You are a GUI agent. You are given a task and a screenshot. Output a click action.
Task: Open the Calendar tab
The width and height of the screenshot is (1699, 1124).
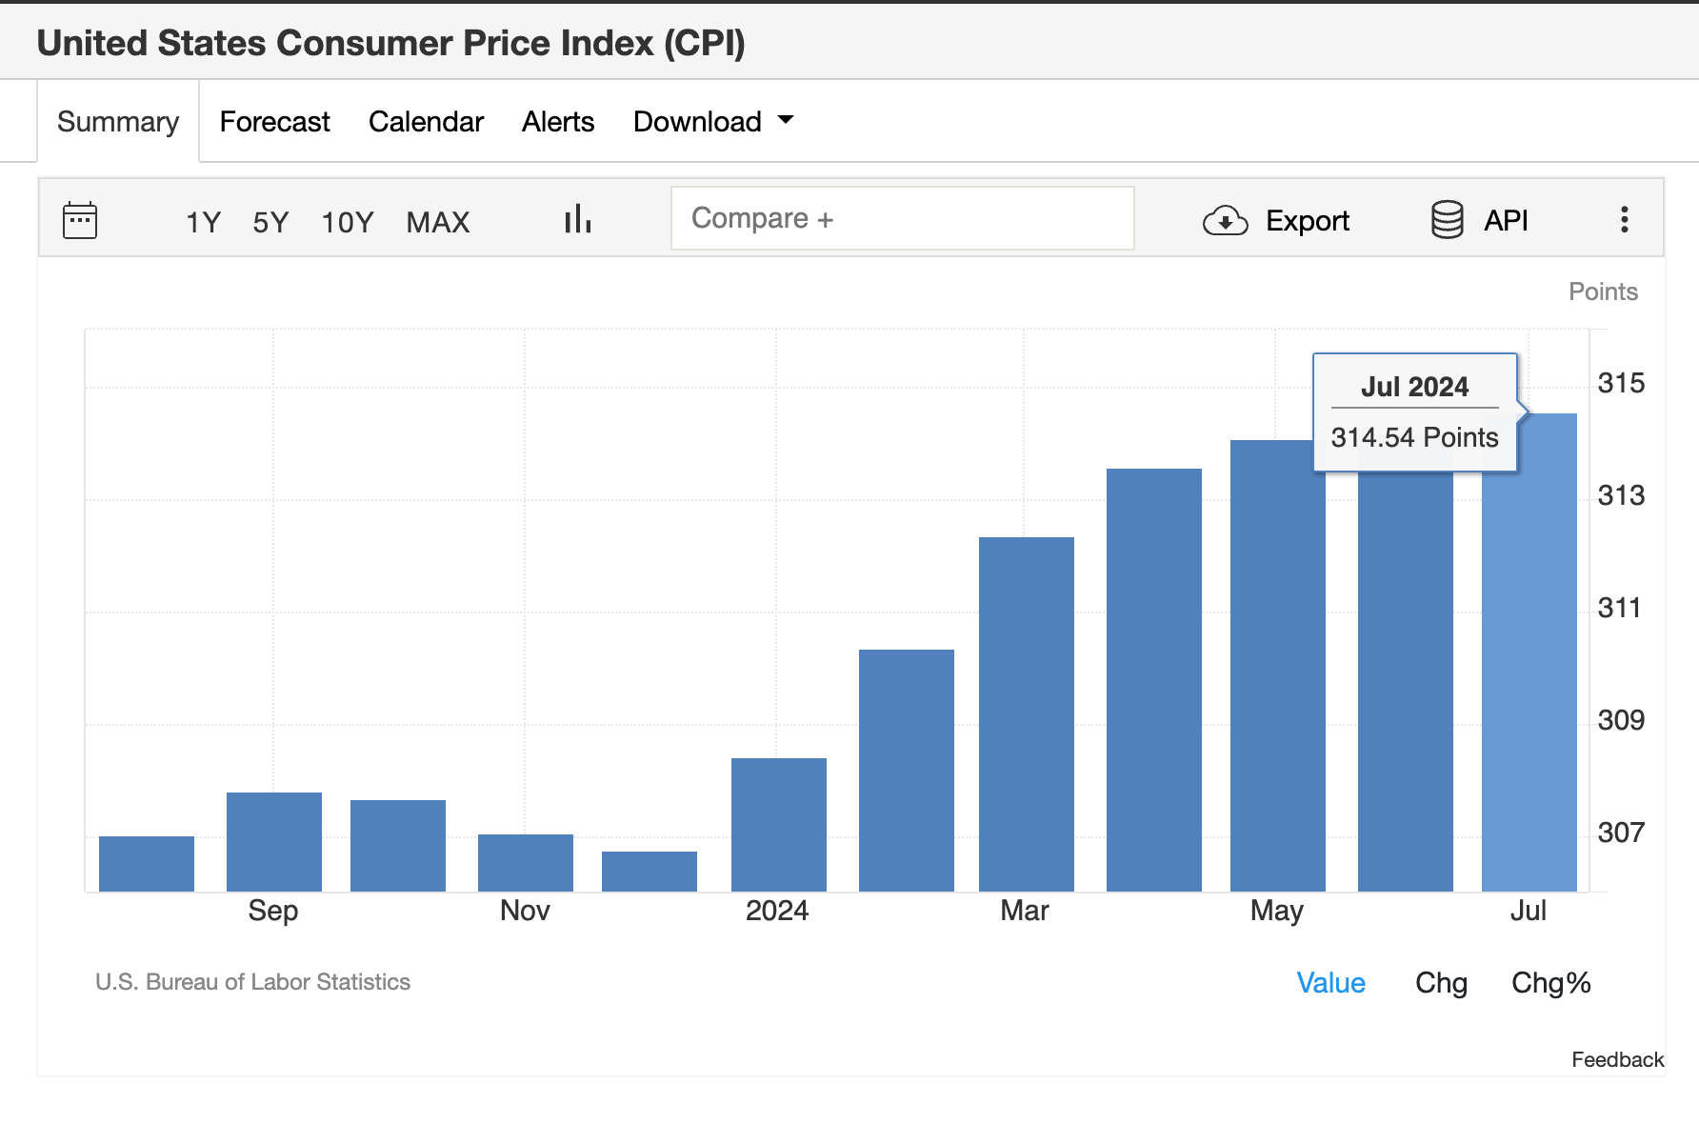[x=426, y=122]
